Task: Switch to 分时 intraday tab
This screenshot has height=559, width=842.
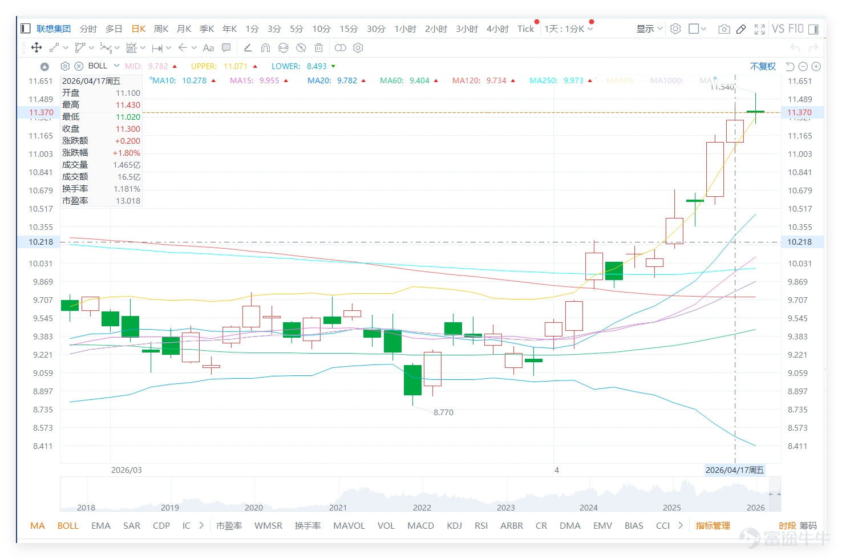Action: point(88,29)
